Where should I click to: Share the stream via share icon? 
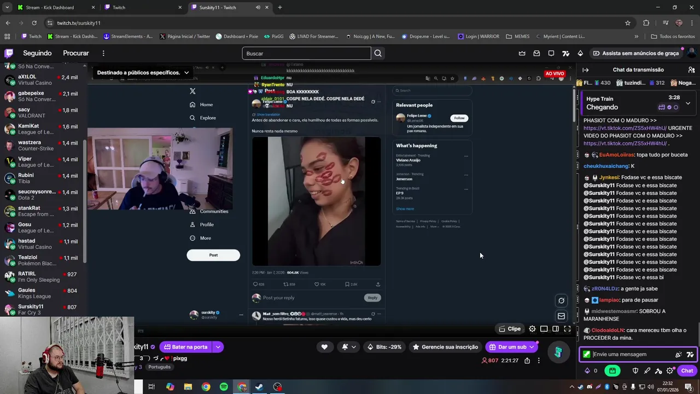527,361
